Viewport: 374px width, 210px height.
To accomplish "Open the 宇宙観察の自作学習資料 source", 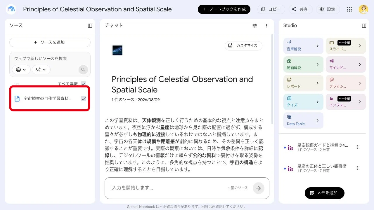I will (x=48, y=99).
